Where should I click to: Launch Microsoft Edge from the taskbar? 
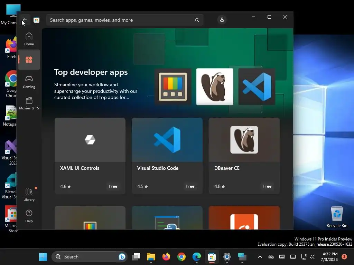(x=197, y=257)
